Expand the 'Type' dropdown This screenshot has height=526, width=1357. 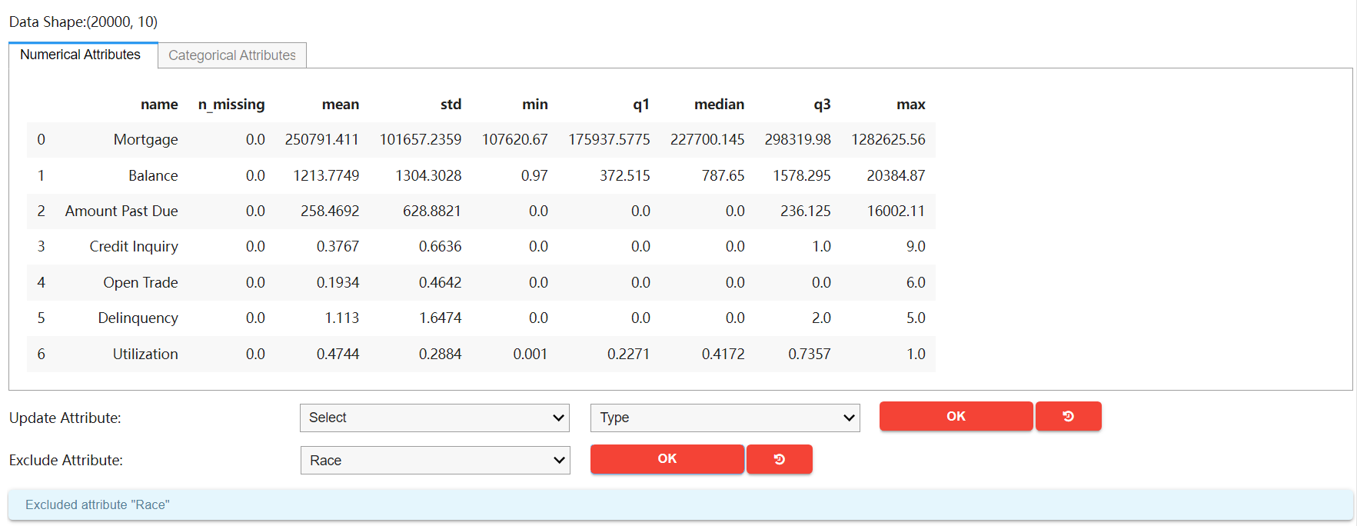pyautogui.click(x=724, y=418)
